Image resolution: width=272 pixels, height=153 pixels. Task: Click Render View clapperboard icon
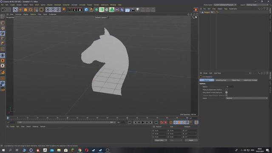(70, 10)
